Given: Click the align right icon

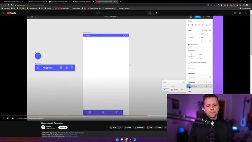Looking at the screenshot, I should click(196, 25).
